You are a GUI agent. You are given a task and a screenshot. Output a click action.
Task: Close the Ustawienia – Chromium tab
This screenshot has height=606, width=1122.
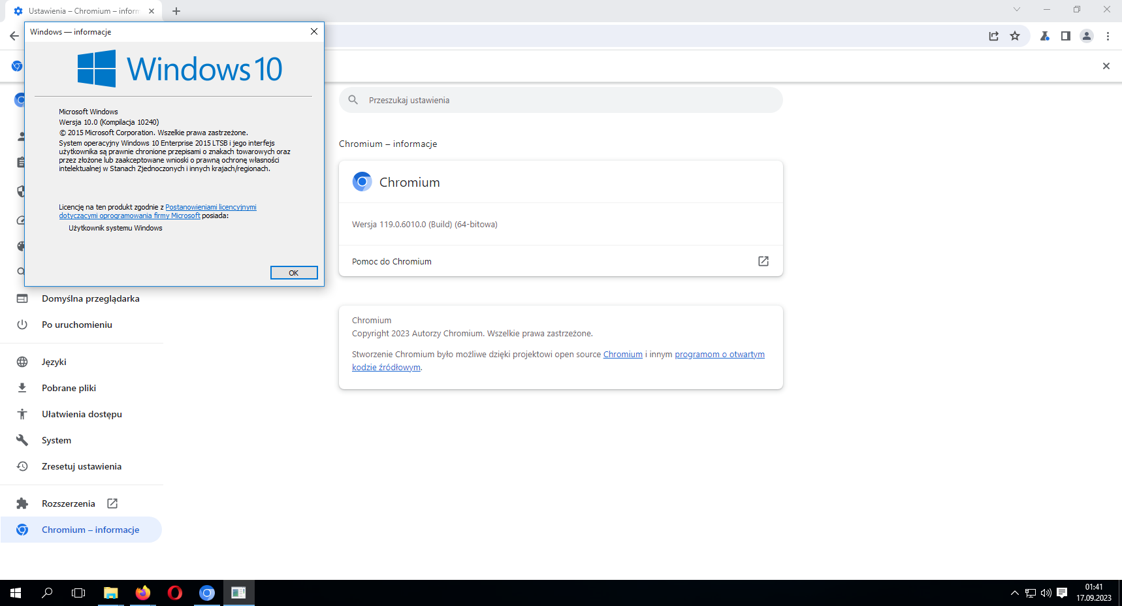pos(152,11)
